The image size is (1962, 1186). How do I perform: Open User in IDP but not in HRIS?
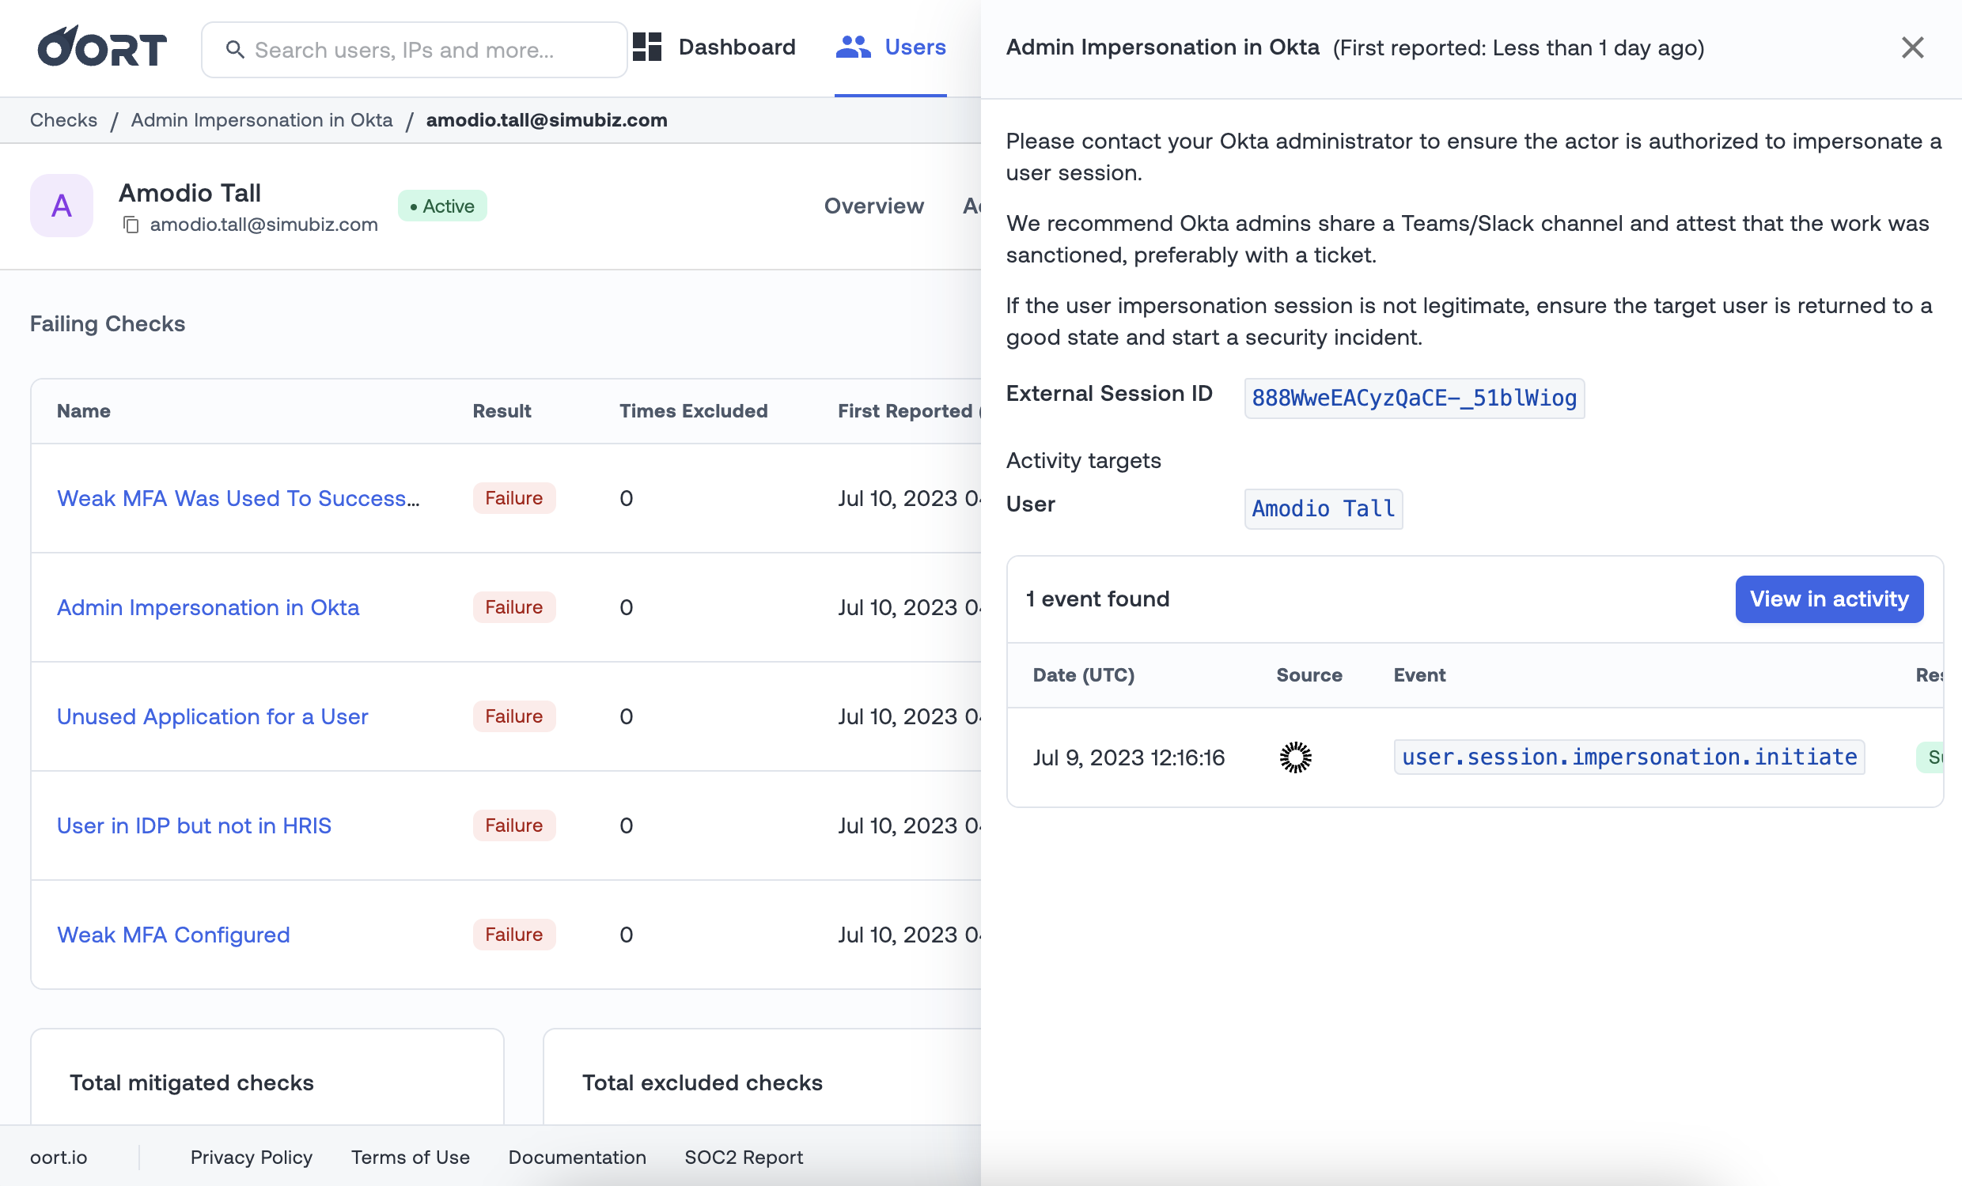[195, 825]
